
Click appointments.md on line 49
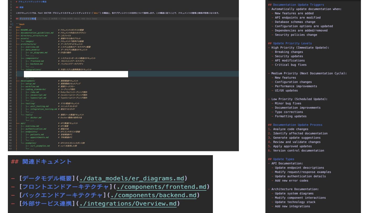tap(39, 138)
